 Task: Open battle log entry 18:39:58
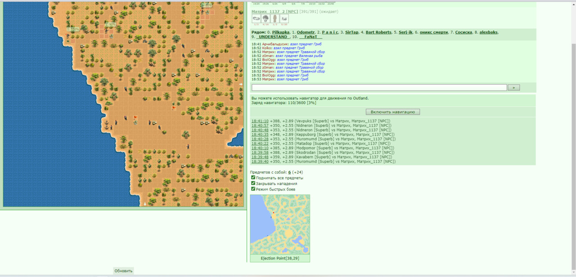pyautogui.click(x=260, y=152)
